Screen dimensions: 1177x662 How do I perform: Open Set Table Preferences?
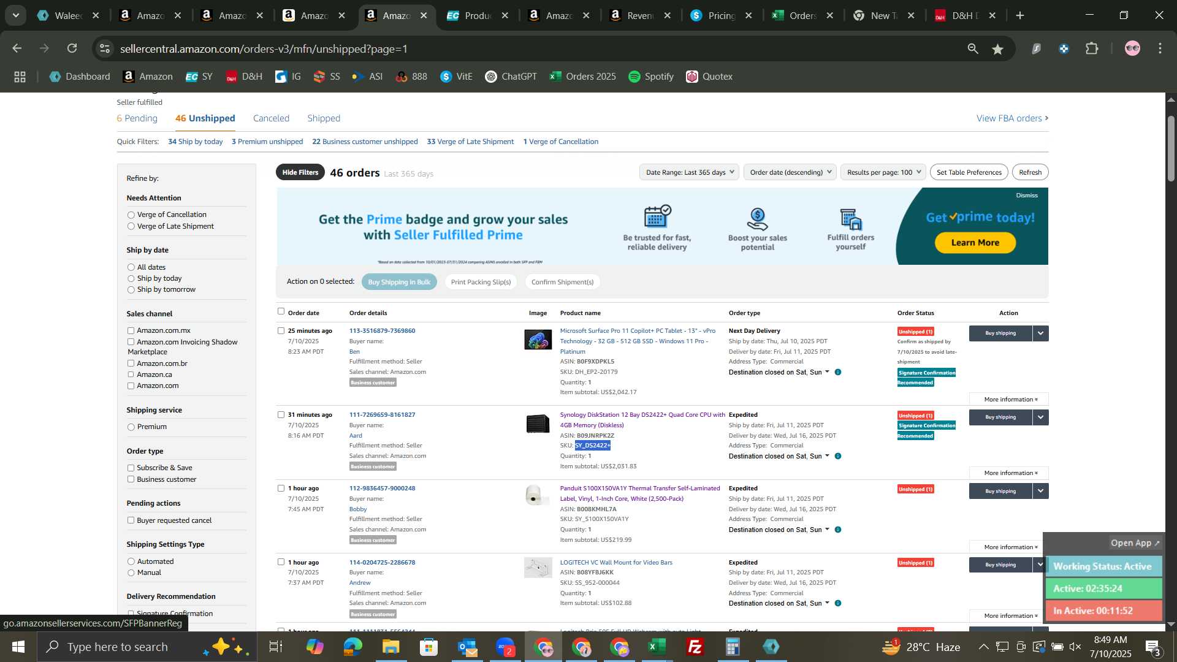point(969,172)
